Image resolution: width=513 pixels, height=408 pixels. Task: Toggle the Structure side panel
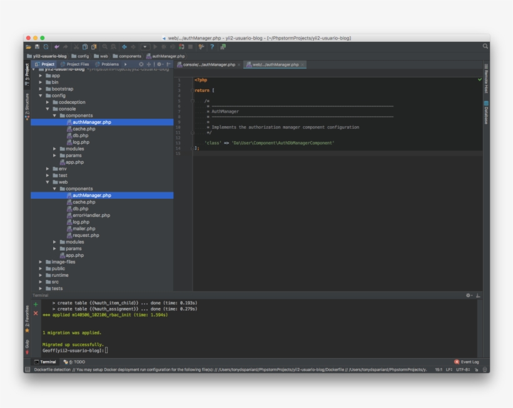pyautogui.click(x=27, y=106)
